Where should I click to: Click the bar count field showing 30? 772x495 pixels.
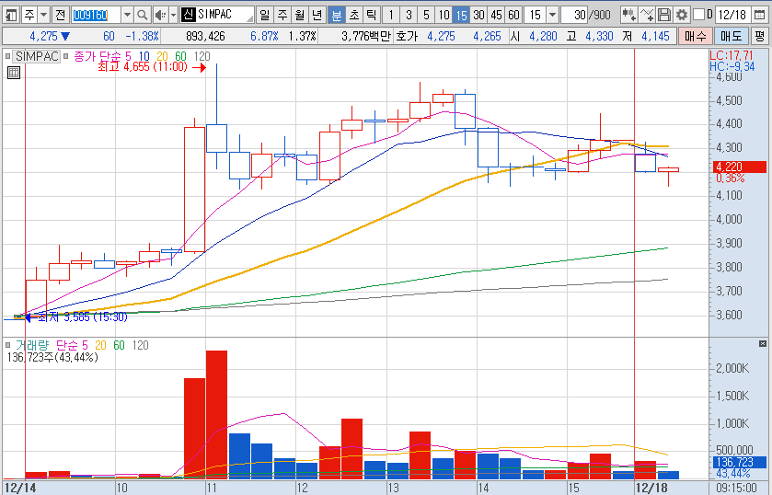[x=574, y=15]
